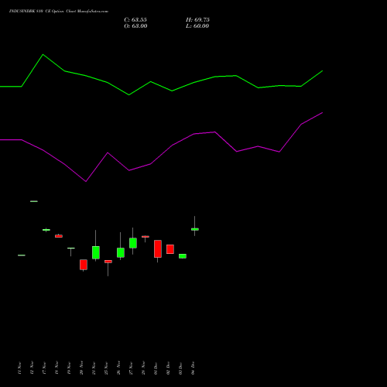
Task: Click the last green candlestick for 04 Dec
Action: [195, 229]
